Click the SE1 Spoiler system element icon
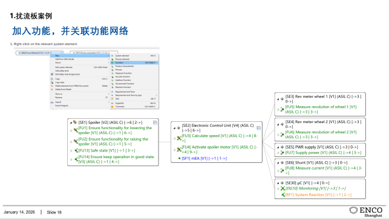This screenshot has height=219, width=389. 75,122
